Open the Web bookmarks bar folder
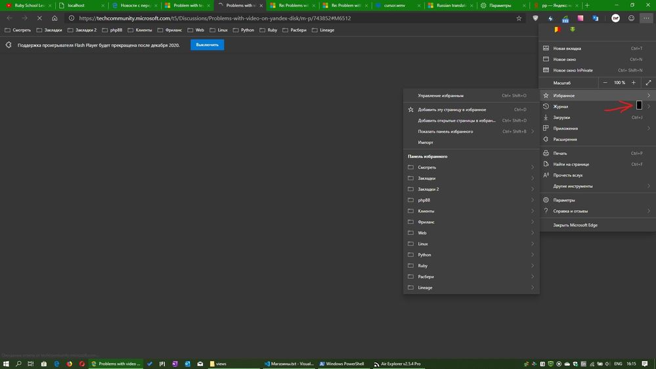 196,30
